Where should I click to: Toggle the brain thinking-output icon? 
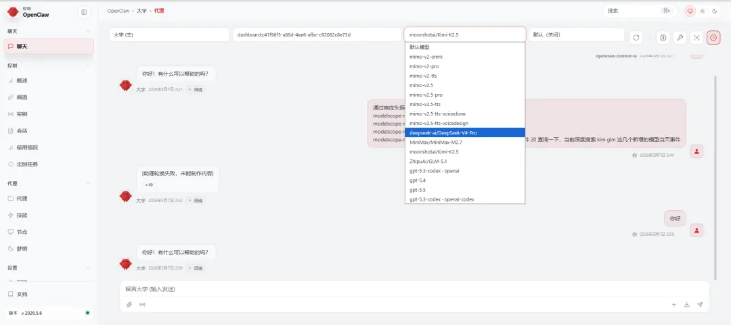pos(663,38)
